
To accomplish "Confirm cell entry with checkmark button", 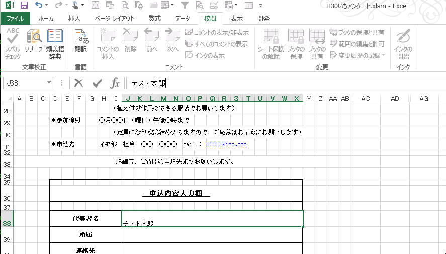I will pyautogui.click(x=97, y=83).
